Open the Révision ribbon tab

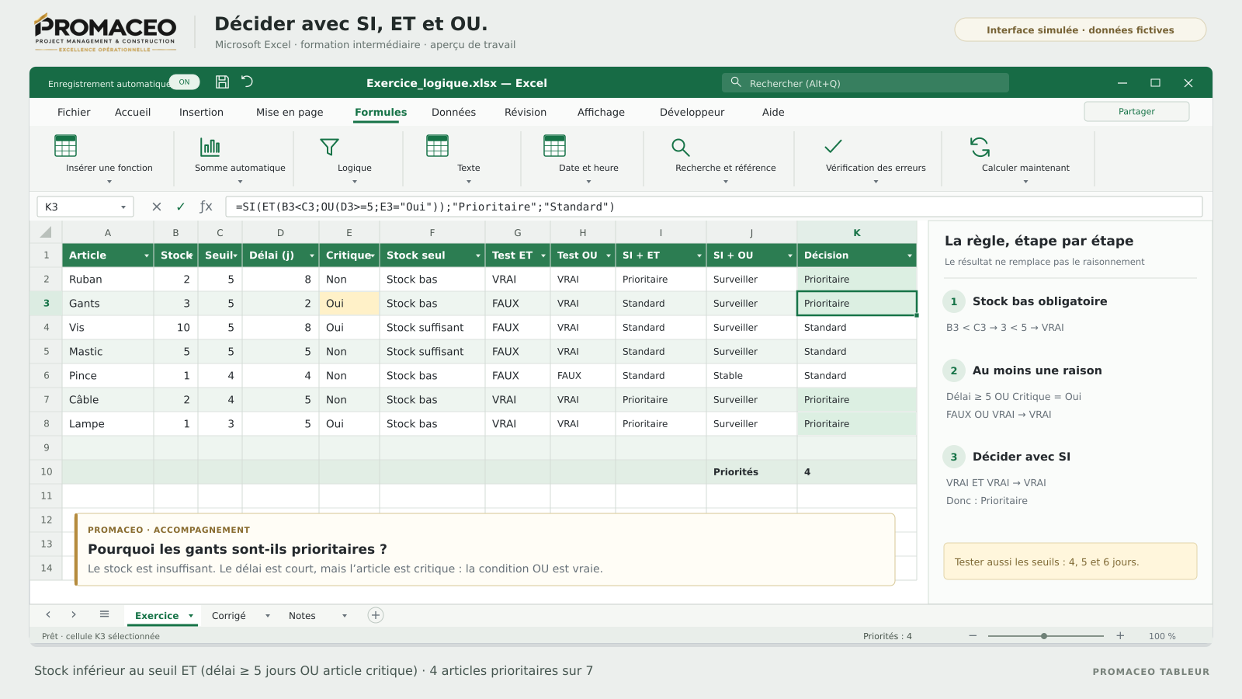pos(526,113)
